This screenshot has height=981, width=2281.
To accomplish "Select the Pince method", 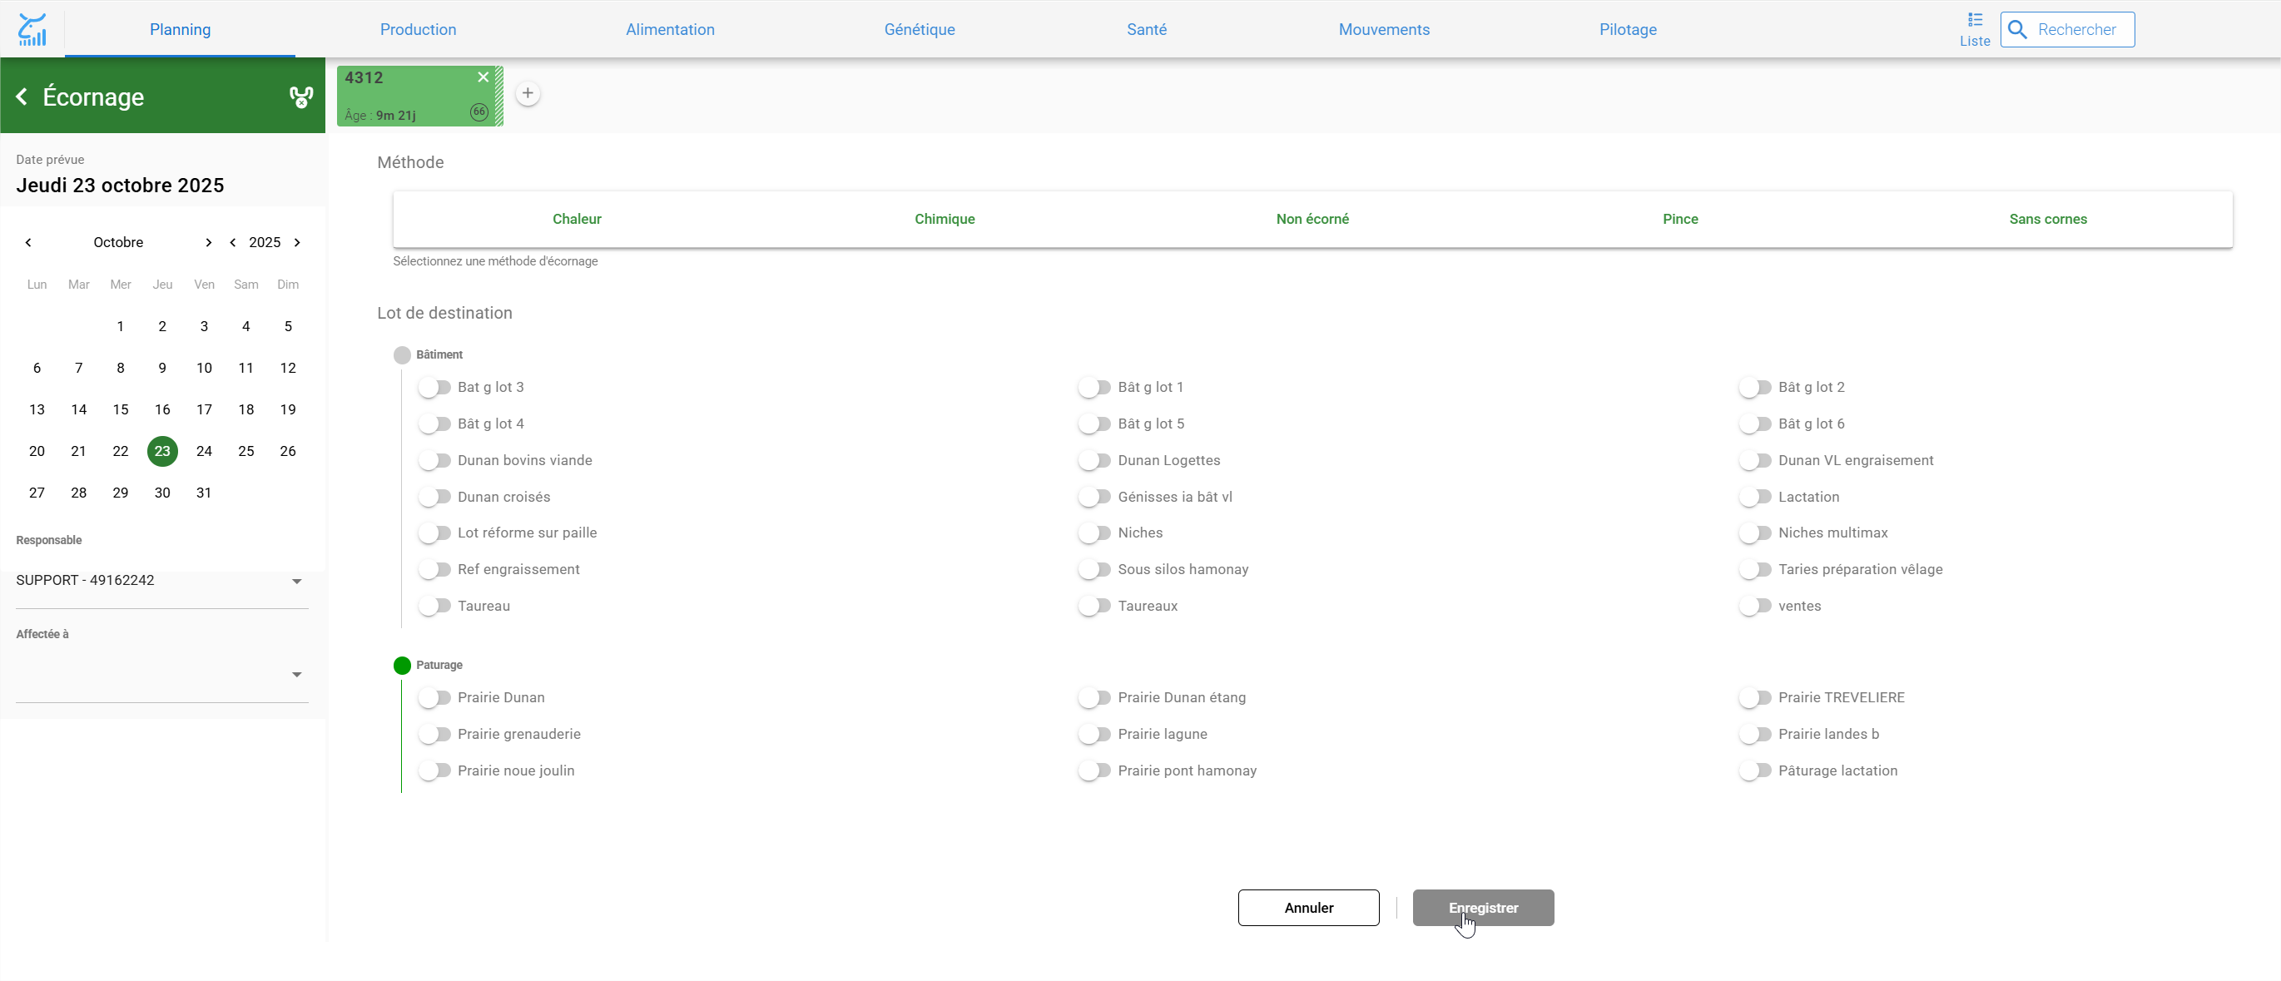I will [1680, 219].
